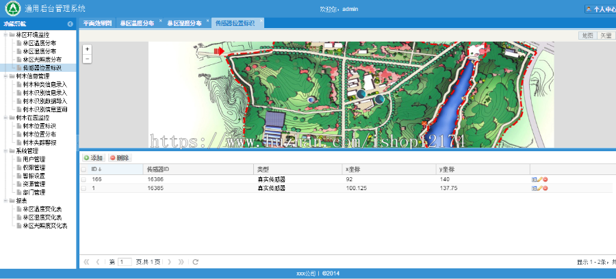Open 个人中心 in the header
Image resolution: width=616 pixels, height=279 pixels.
(601, 9)
